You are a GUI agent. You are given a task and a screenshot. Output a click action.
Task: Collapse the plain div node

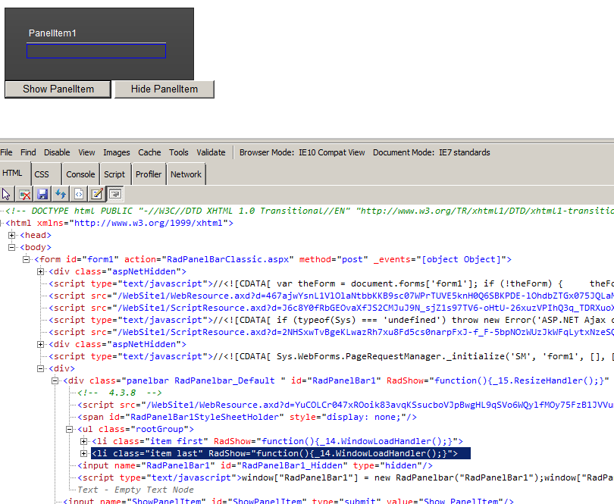[40, 369]
